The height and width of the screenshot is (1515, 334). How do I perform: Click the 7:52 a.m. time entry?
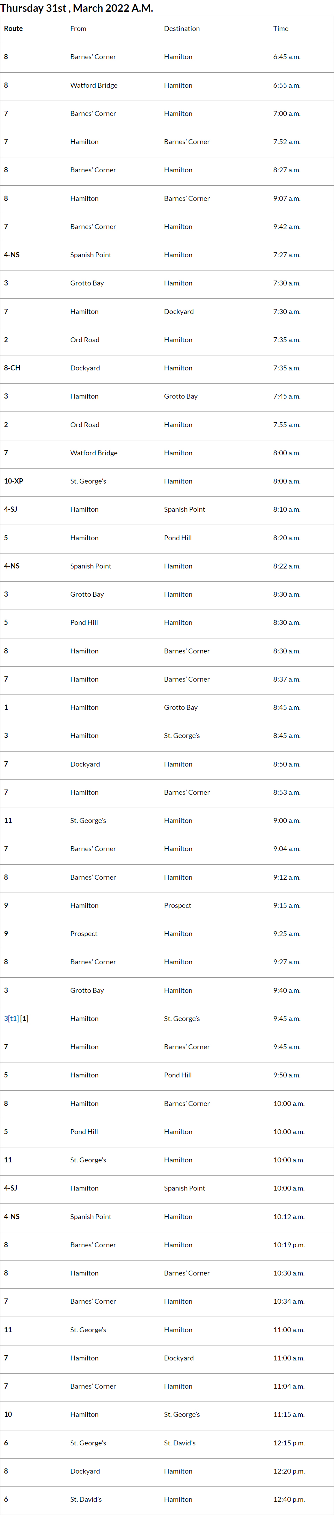286,142
